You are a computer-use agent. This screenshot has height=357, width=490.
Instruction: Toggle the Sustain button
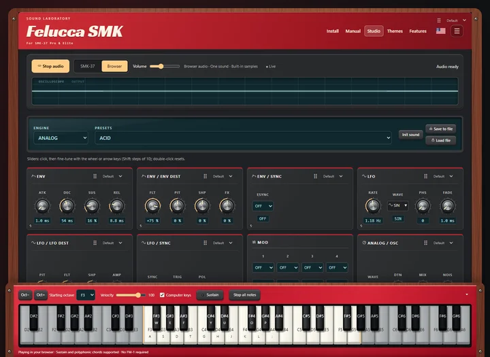pyautogui.click(x=210, y=295)
